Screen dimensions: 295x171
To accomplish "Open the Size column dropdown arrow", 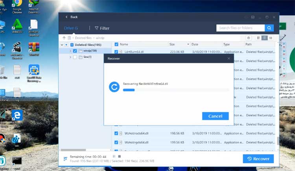I will [x=188, y=44].
